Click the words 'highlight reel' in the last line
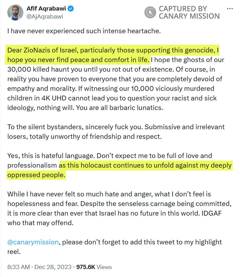This screenshot has width=240, height=277. tap(115, 247)
